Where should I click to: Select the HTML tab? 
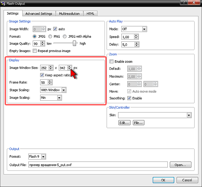click(x=90, y=13)
